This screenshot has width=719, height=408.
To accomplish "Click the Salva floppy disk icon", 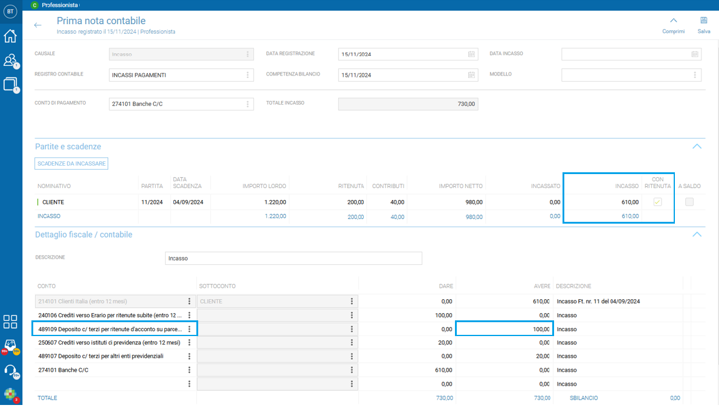I will (x=703, y=21).
